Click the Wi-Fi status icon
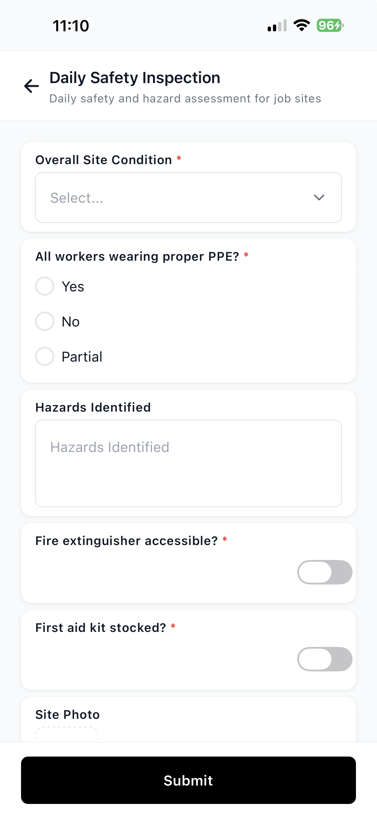 [x=302, y=25]
